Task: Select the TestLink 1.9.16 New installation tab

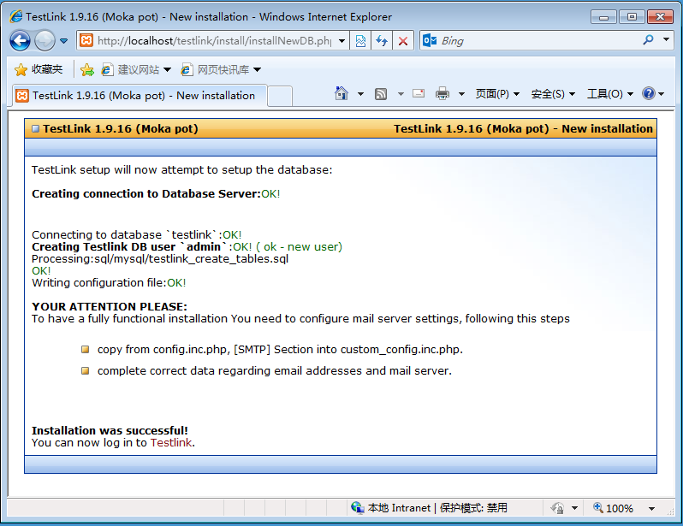Action: tap(140, 95)
